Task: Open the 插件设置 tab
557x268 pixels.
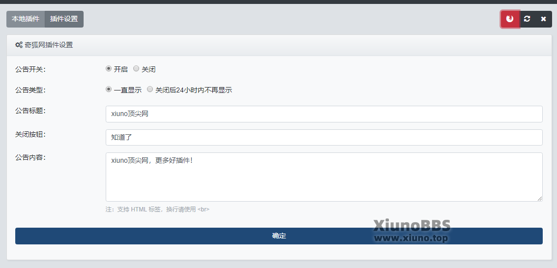Action: tap(64, 19)
